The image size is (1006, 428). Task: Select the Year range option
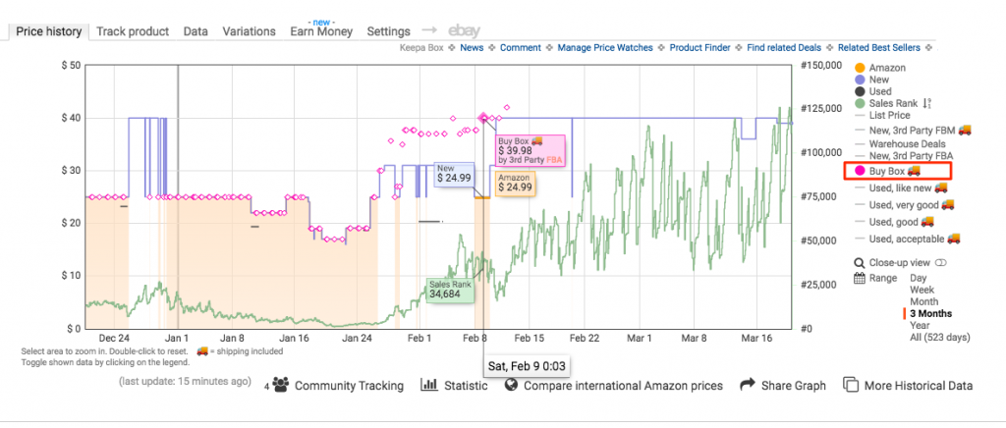coord(921,326)
